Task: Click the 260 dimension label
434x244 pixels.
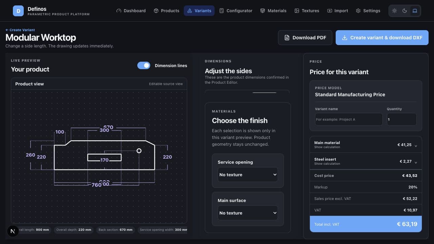Action: (31, 155)
